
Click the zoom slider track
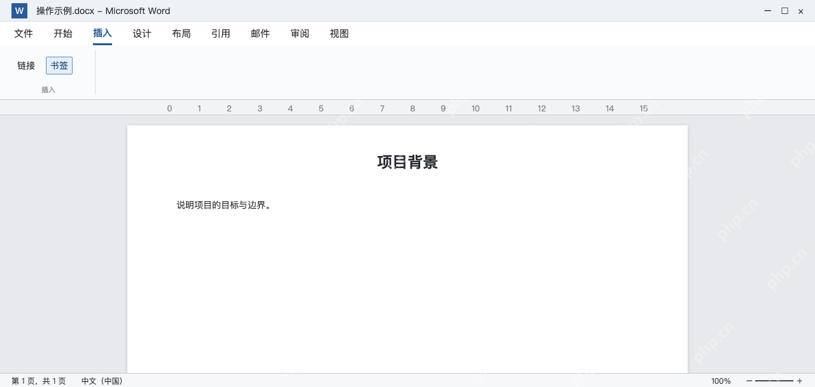(774, 381)
